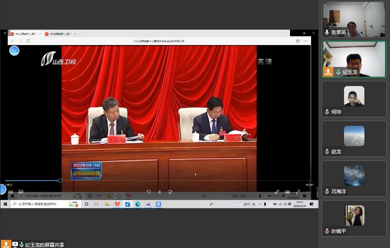Open the captions icon in the player
The height and width of the screenshot is (248, 390).
coord(21,192)
